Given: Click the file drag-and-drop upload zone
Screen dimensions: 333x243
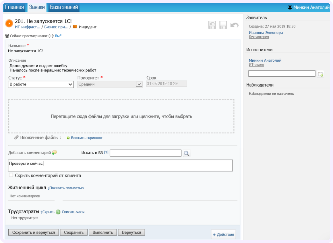Looking at the screenshot, I should (122, 116).
